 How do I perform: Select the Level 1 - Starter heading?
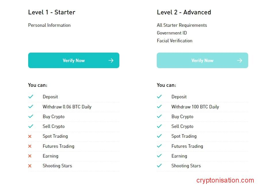click(52, 12)
